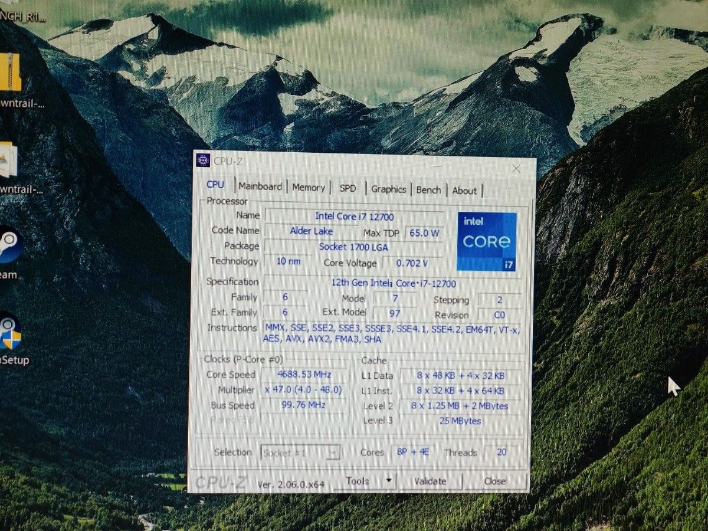Click the Bus Speed value 99.76 MHz
708x531 pixels.
point(304,405)
